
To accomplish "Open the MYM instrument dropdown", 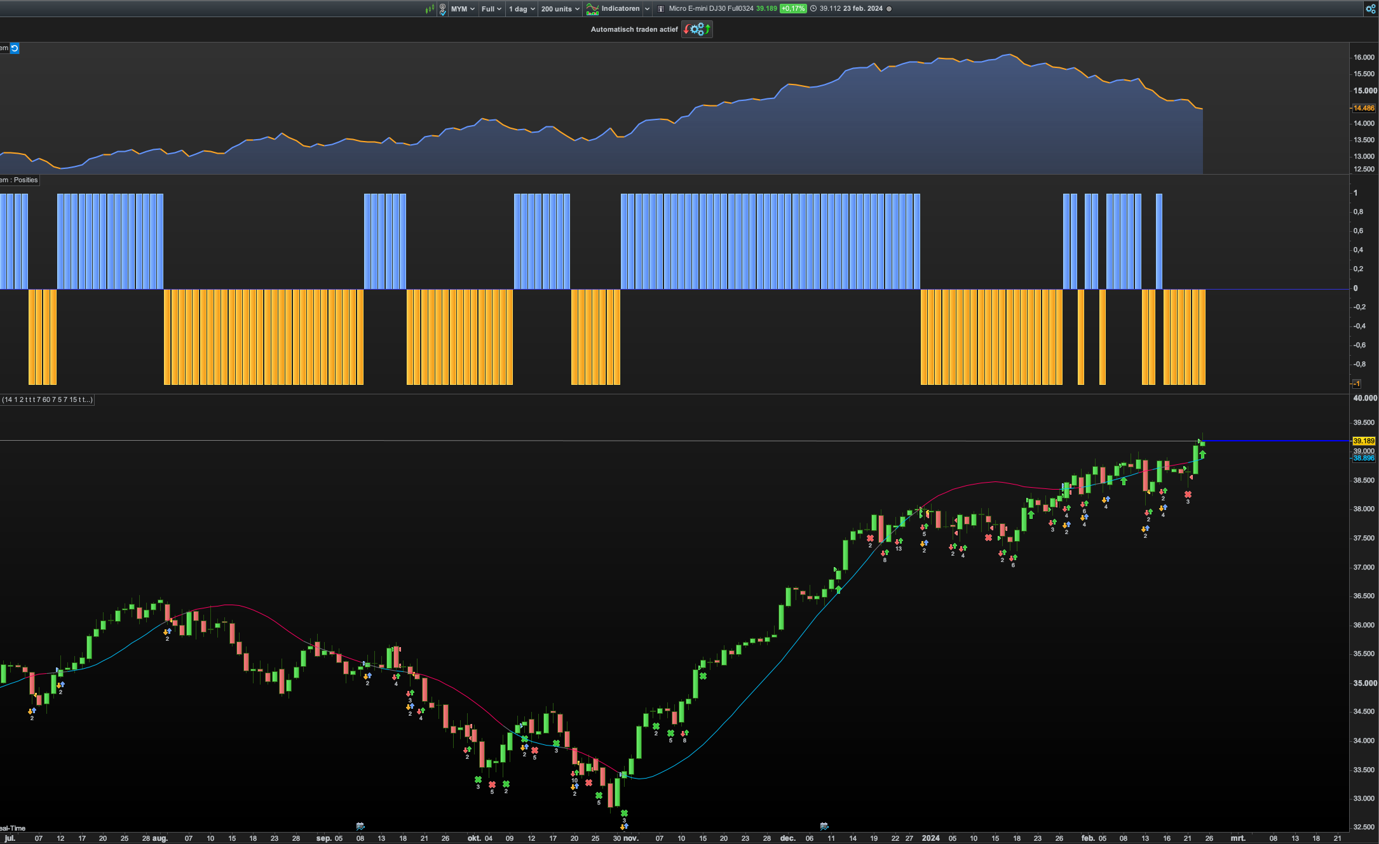I will point(463,9).
